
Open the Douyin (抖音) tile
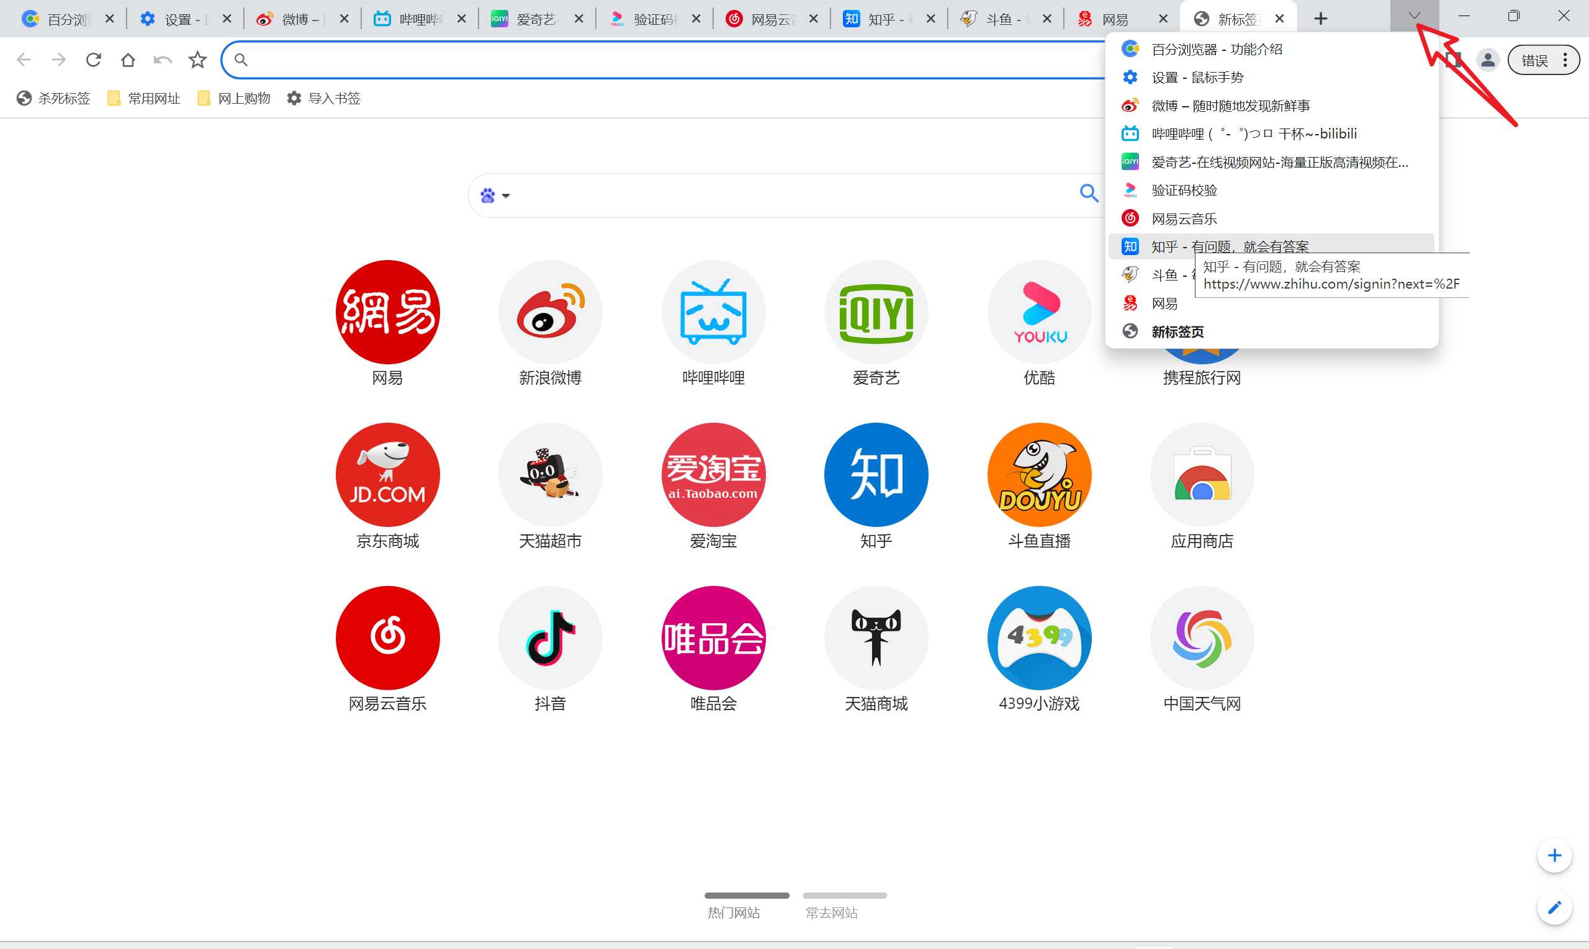point(550,637)
